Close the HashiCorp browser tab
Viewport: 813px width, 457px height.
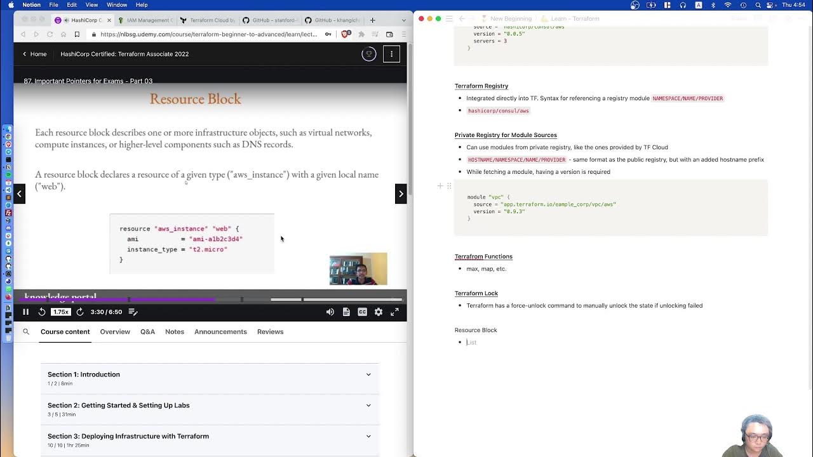[109, 20]
